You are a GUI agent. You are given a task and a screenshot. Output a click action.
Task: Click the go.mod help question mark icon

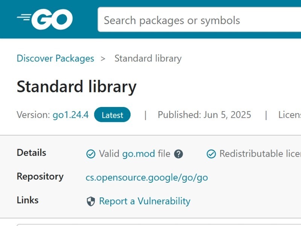(178, 154)
